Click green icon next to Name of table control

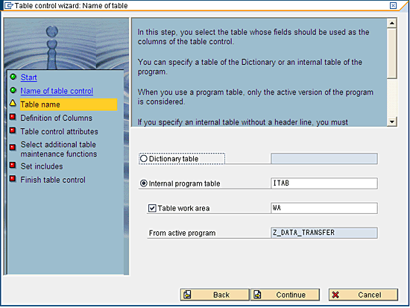[13, 90]
